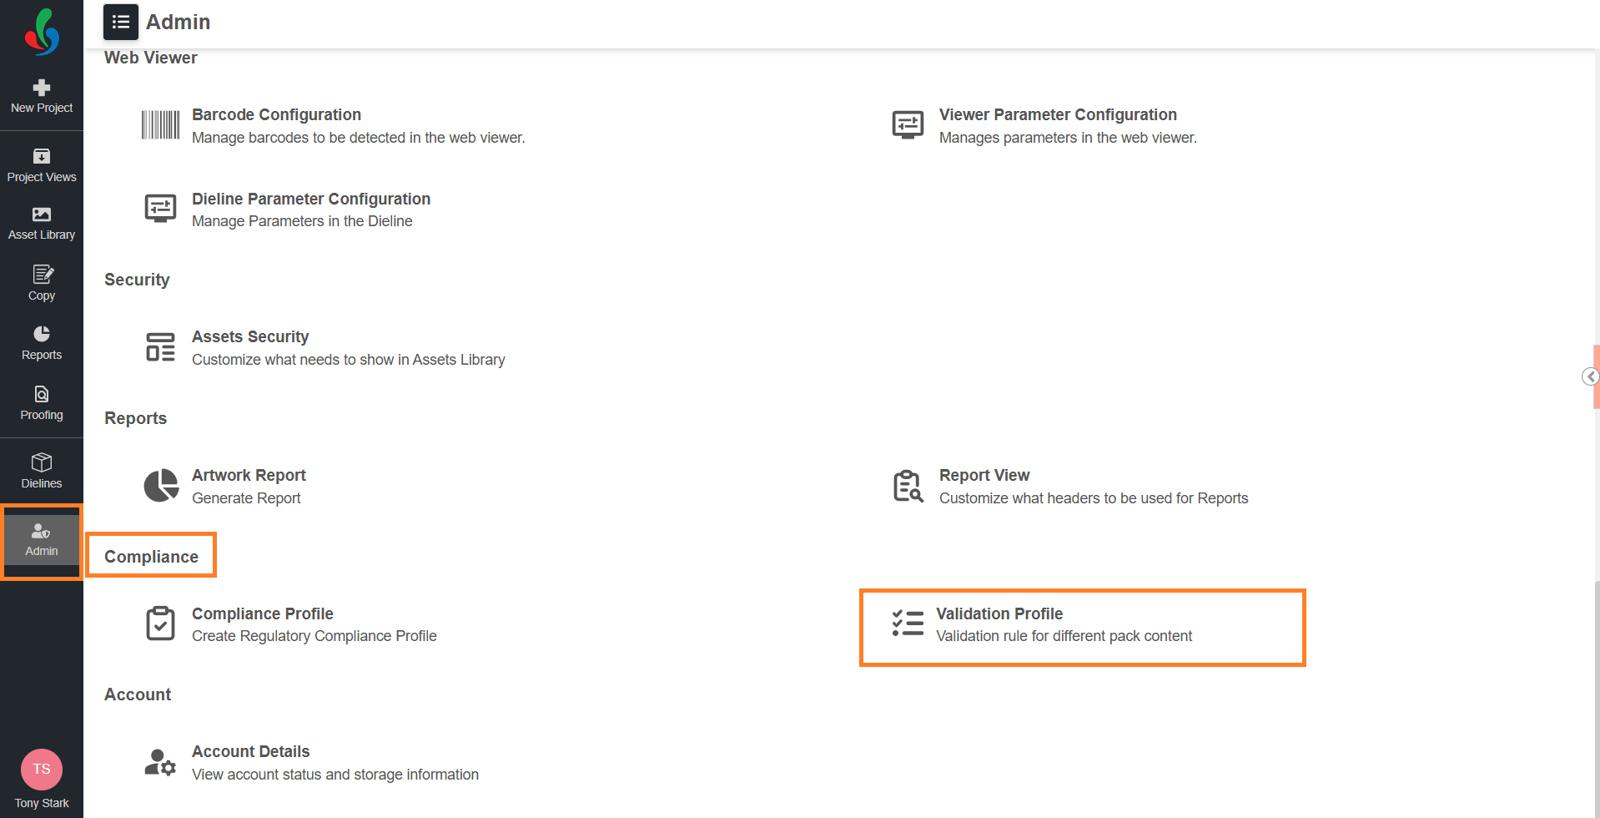Open Assets Security settings
The image size is (1600, 818).
250,337
